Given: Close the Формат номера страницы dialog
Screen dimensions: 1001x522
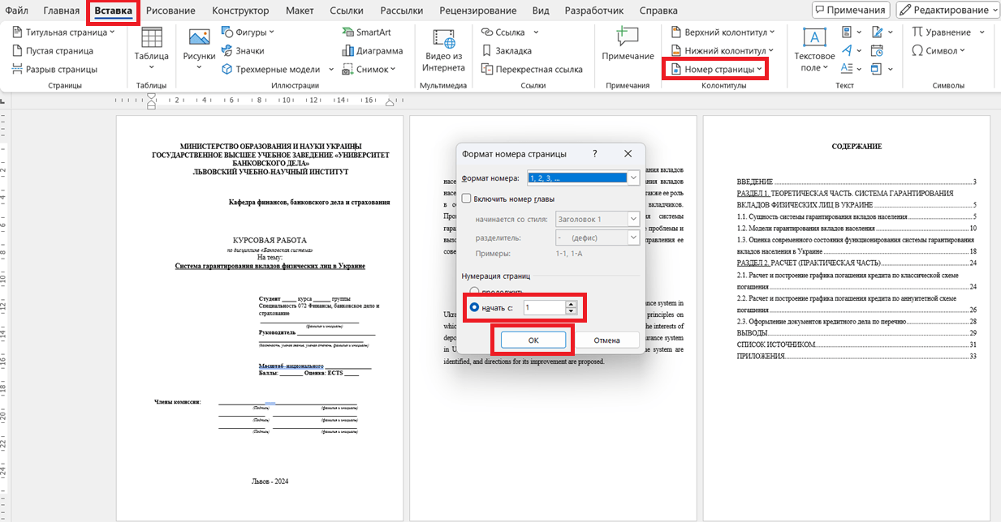Looking at the screenshot, I should coord(628,153).
